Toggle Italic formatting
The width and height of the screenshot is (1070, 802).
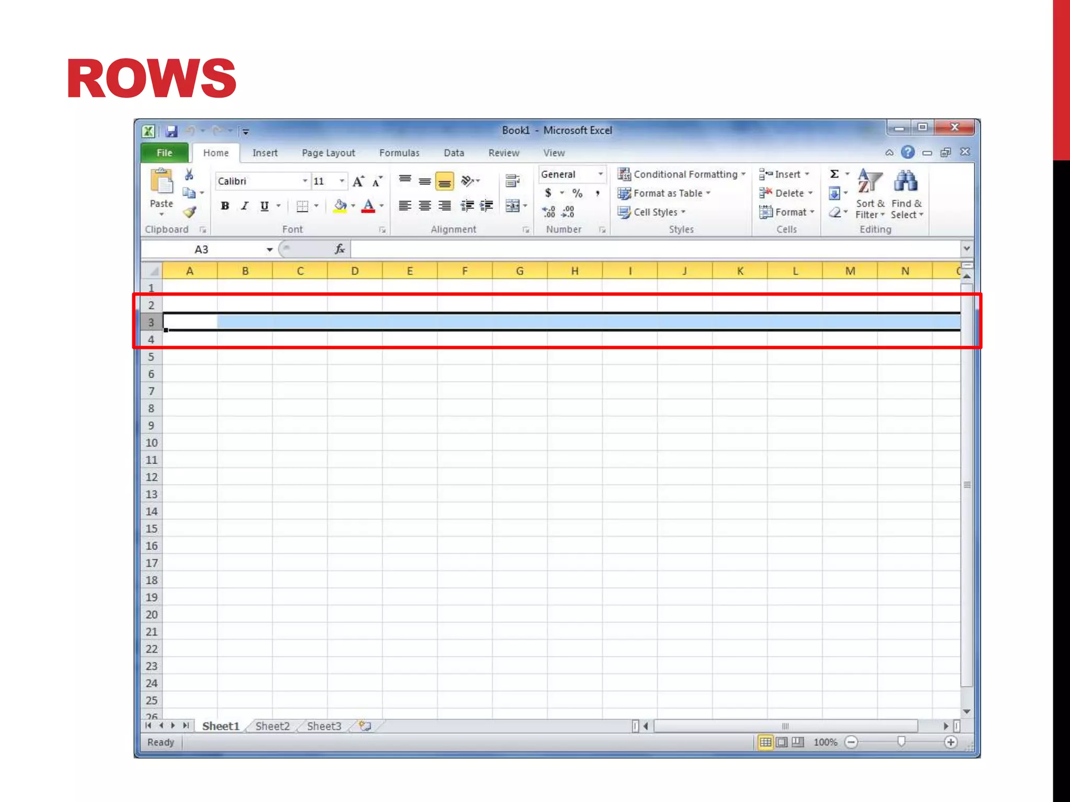point(245,206)
